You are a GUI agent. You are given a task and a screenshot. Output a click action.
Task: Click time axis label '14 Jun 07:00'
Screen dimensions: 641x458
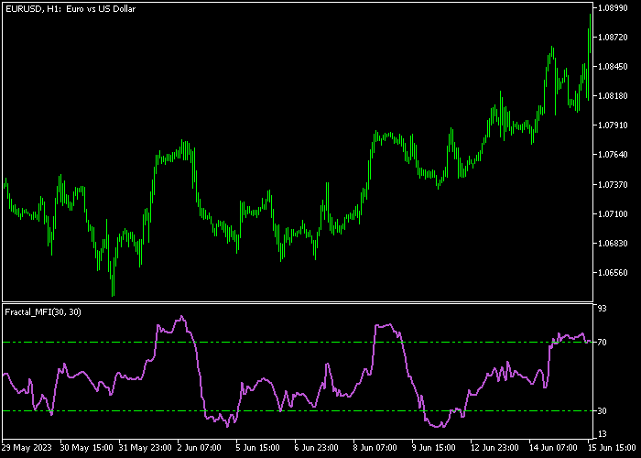(x=553, y=448)
